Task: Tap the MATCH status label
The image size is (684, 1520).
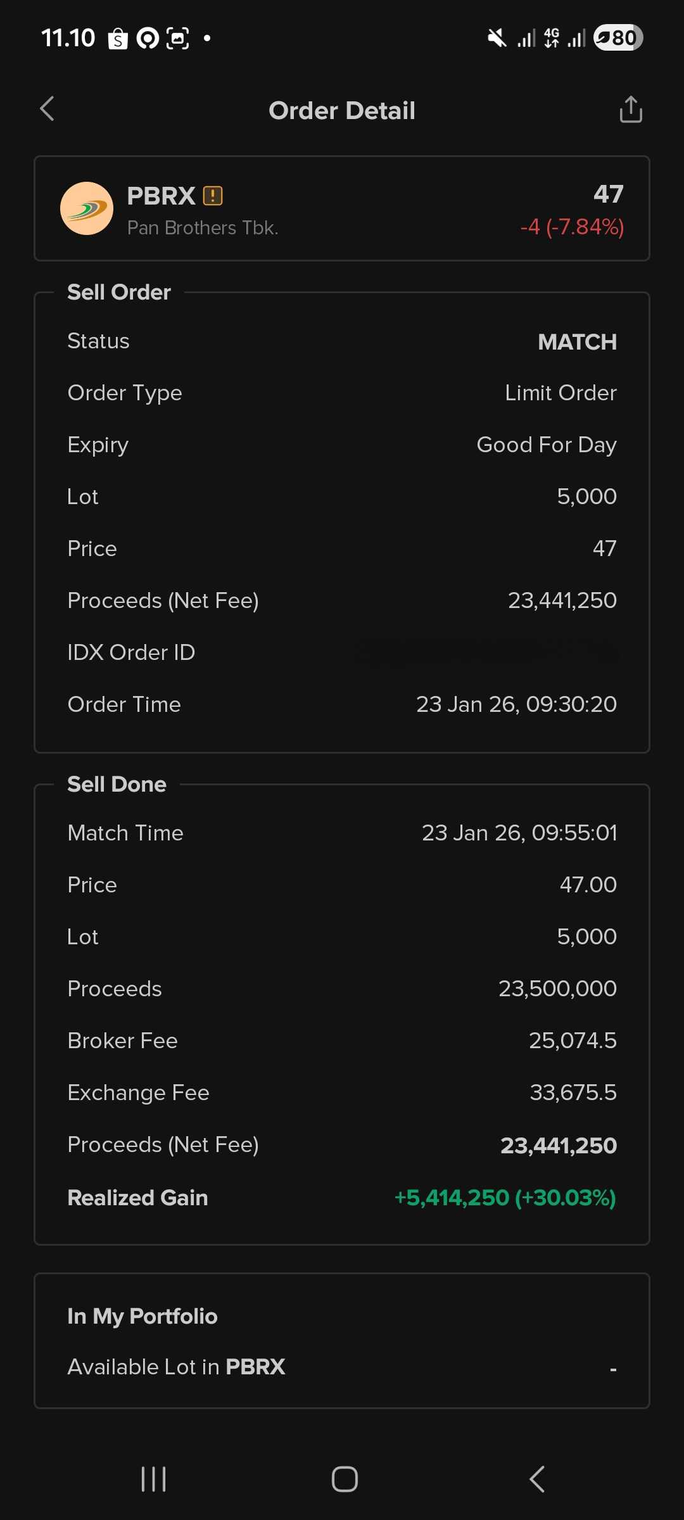Action: pos(577,342)
